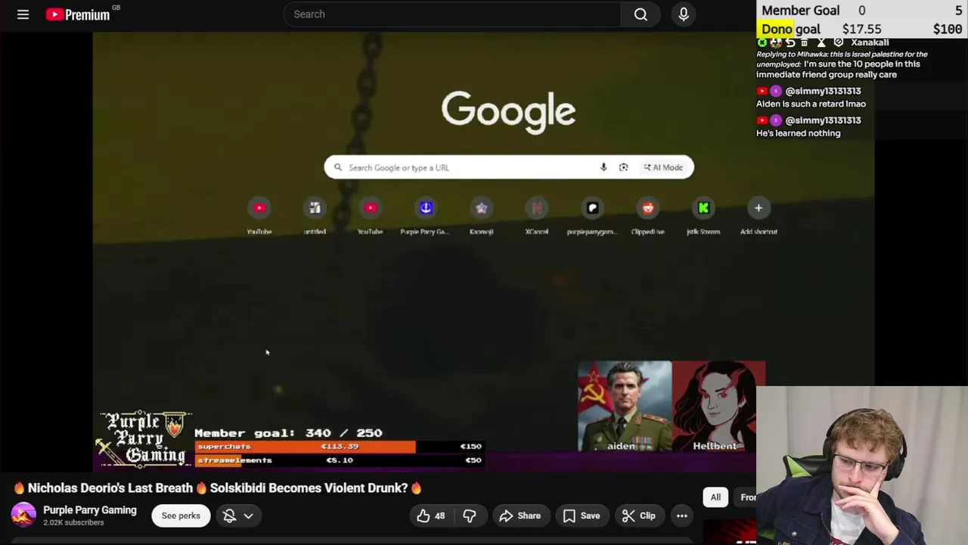Click the Member goal 340 / 250 text
The height and width of the screenshot is (545, 968).
point(288,433)
